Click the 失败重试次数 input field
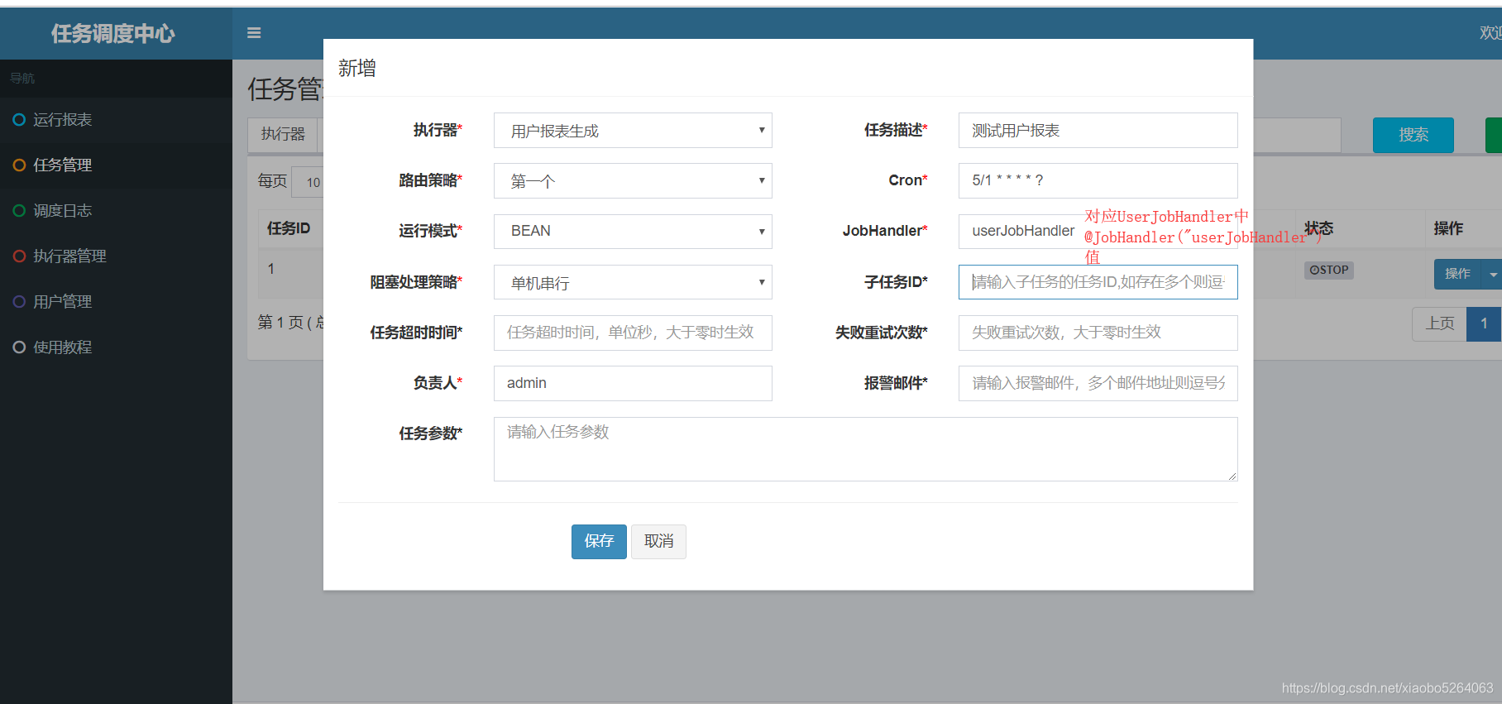1502x704 pixels. [x=1098, y=333]
